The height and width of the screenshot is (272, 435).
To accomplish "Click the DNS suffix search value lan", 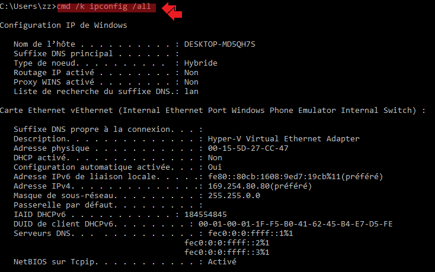I will [191, 92].
